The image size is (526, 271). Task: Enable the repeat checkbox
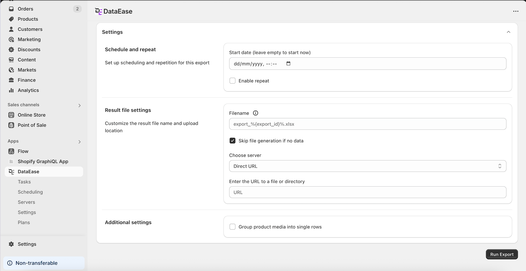point(232,81)
